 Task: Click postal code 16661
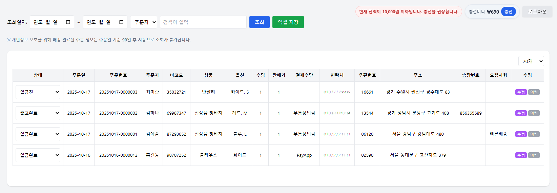tap(367, 92)
